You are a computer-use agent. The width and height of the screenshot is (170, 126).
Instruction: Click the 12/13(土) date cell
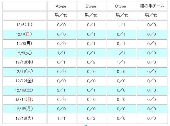tap(24, 90)
